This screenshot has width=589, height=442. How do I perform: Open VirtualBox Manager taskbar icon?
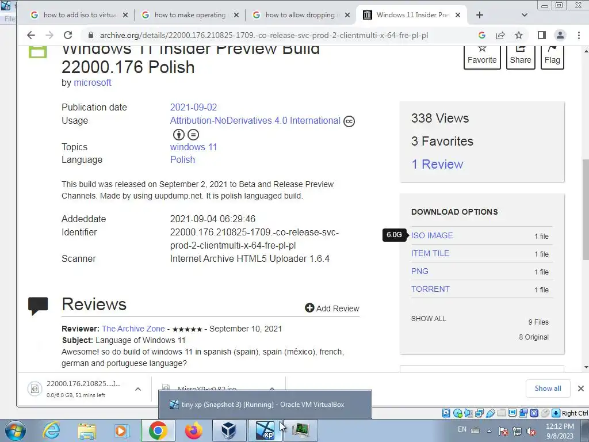click(x=228, y=430)
